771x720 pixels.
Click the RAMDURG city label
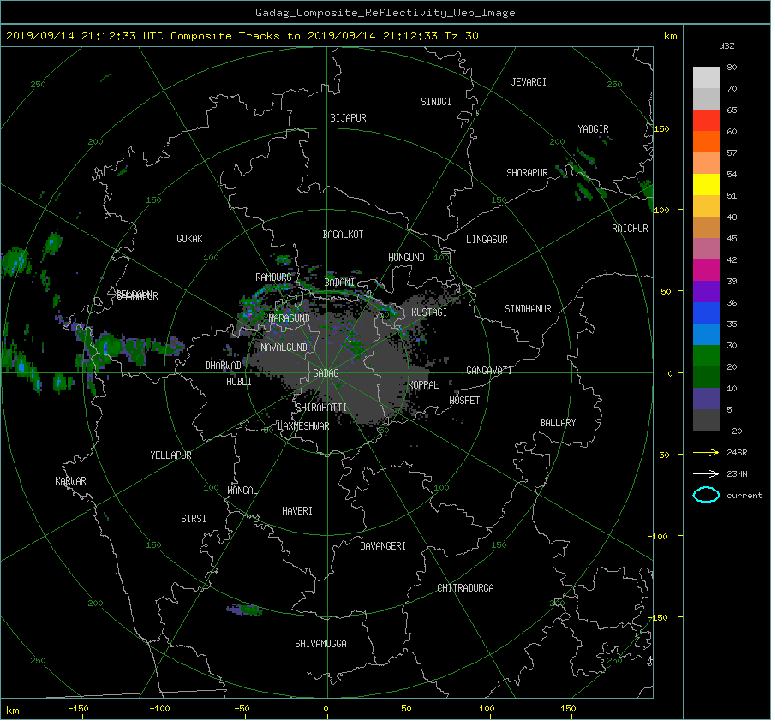tap(273, 277)
